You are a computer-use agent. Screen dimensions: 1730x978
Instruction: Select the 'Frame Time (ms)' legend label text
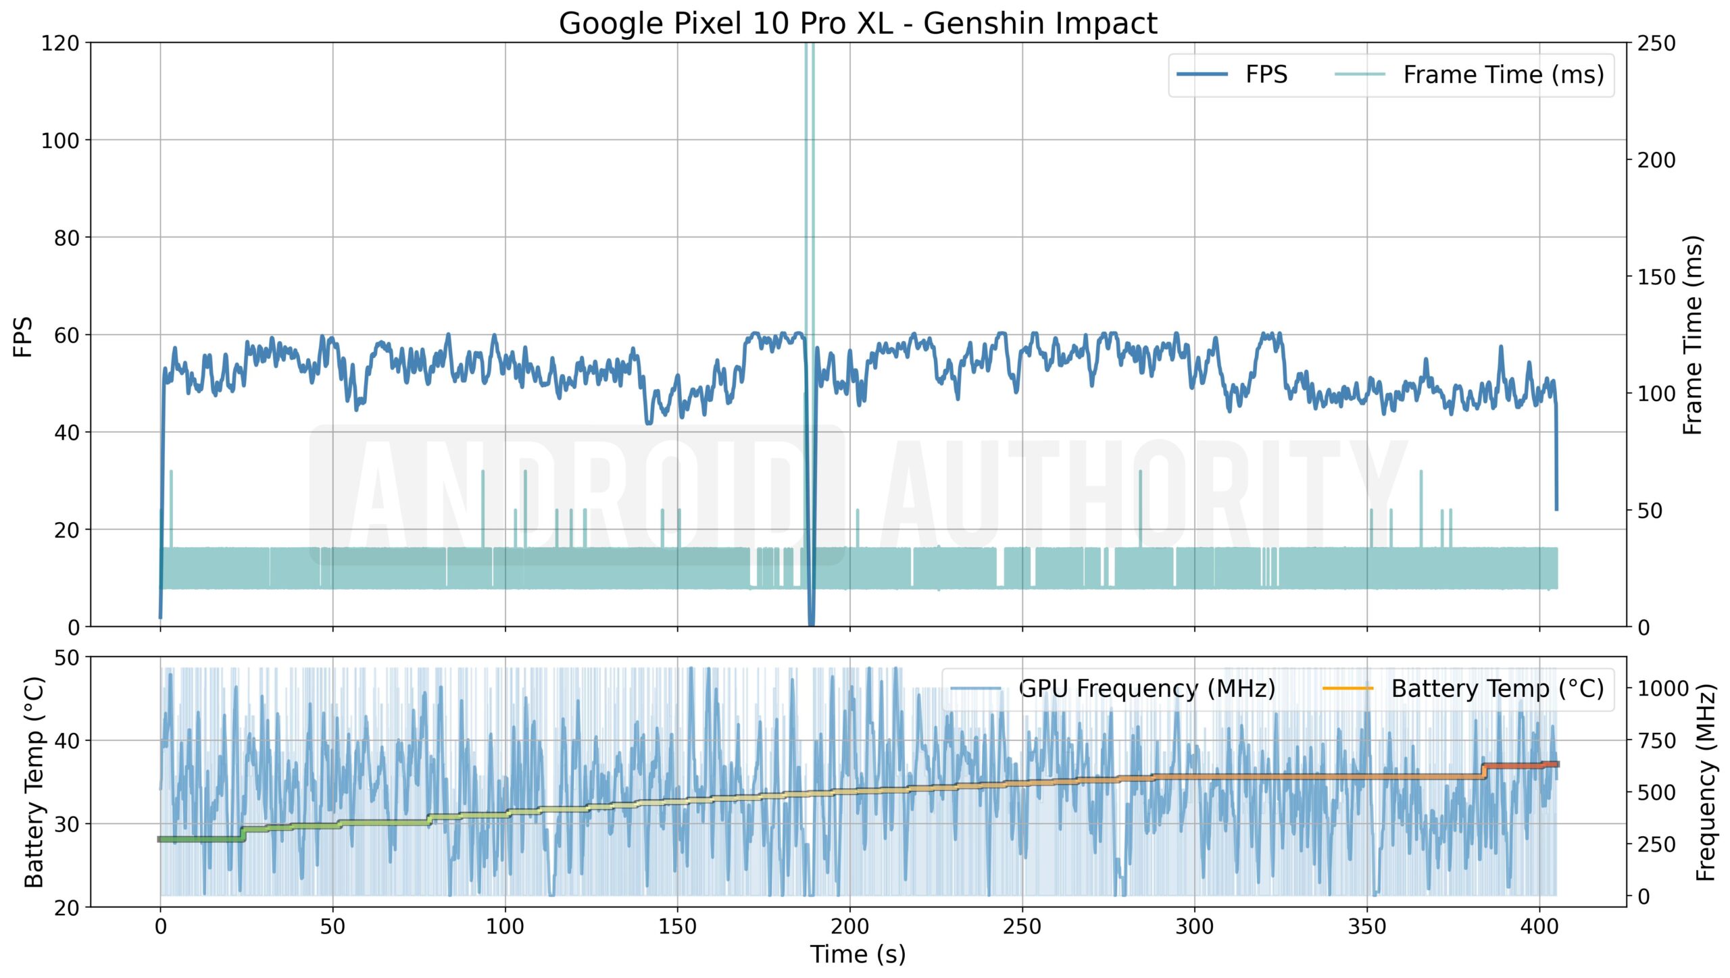tap(1503, 74)
